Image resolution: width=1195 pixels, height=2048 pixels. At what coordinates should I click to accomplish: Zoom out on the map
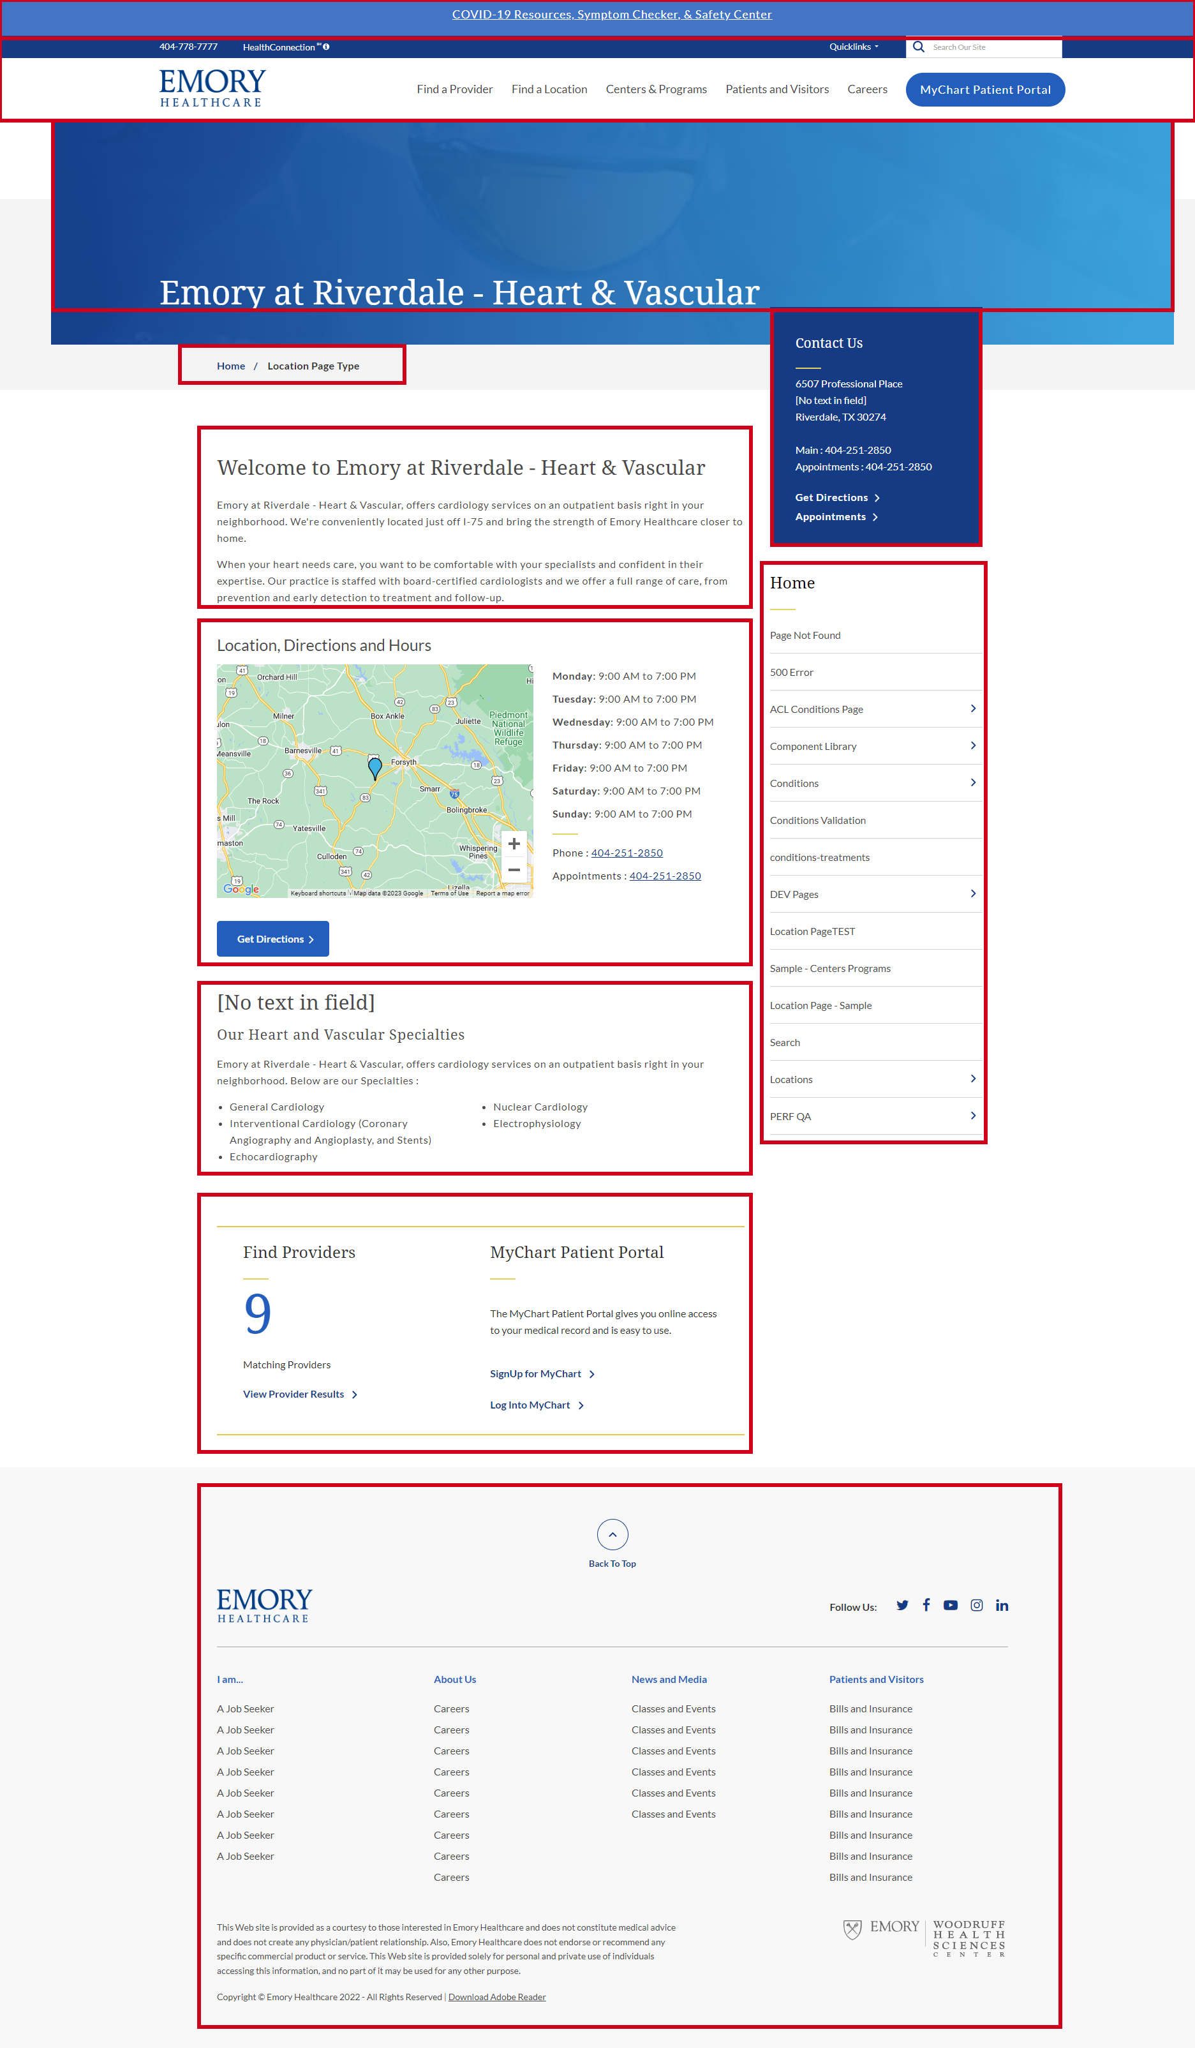pyautogui.click(x=514, y=870)
